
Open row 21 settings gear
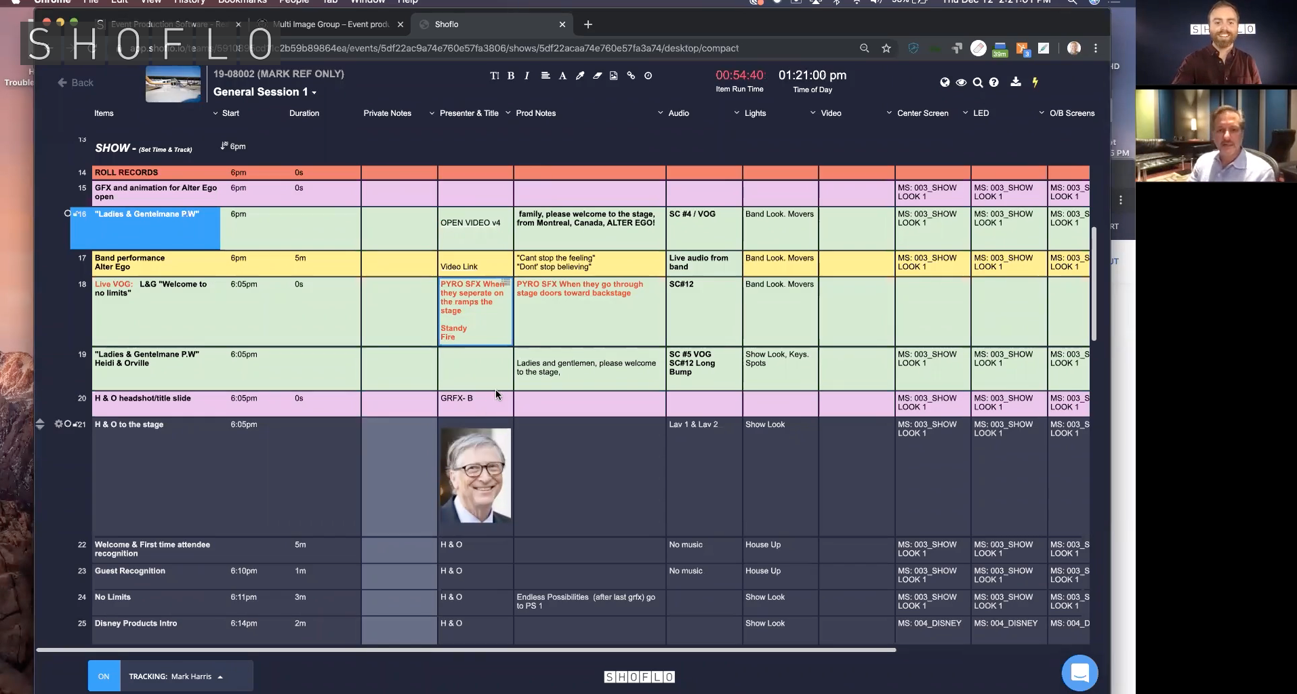tap(58, 424)
